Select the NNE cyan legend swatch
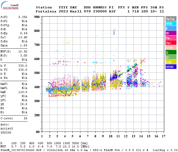 pyautogui.click(x=171, y=24)
